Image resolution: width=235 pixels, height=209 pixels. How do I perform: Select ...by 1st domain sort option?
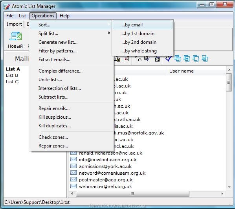[x=143, y=34]
